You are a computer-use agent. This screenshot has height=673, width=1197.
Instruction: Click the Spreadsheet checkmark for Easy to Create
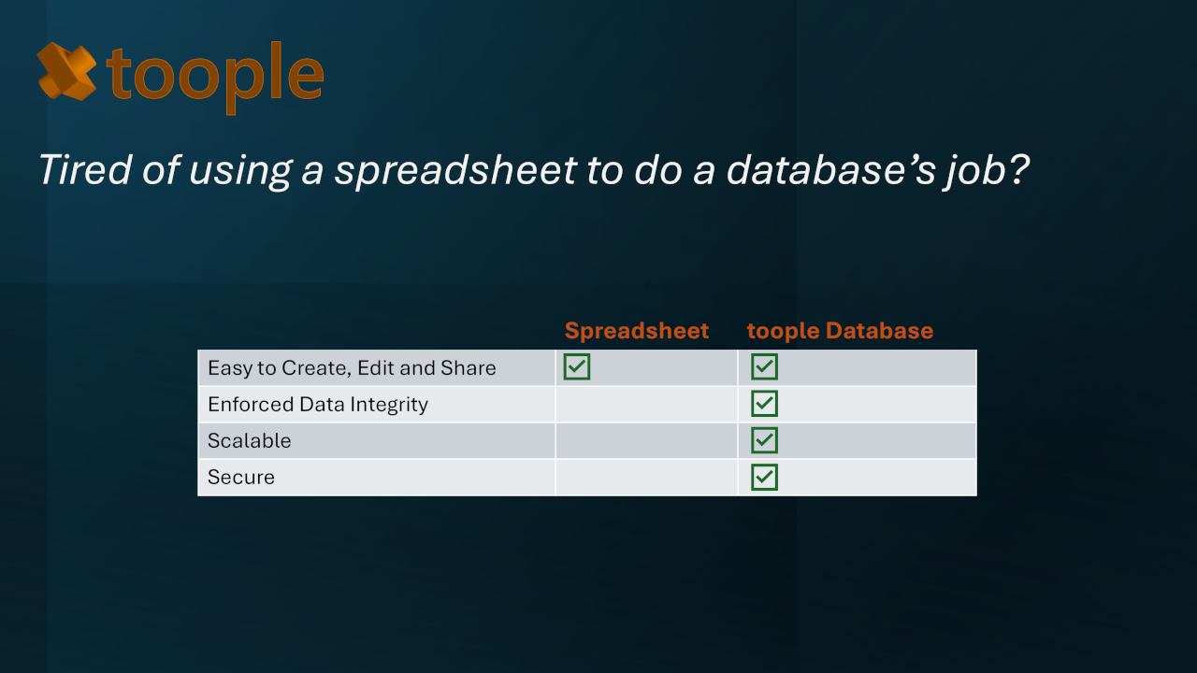(x=577, y=367)
